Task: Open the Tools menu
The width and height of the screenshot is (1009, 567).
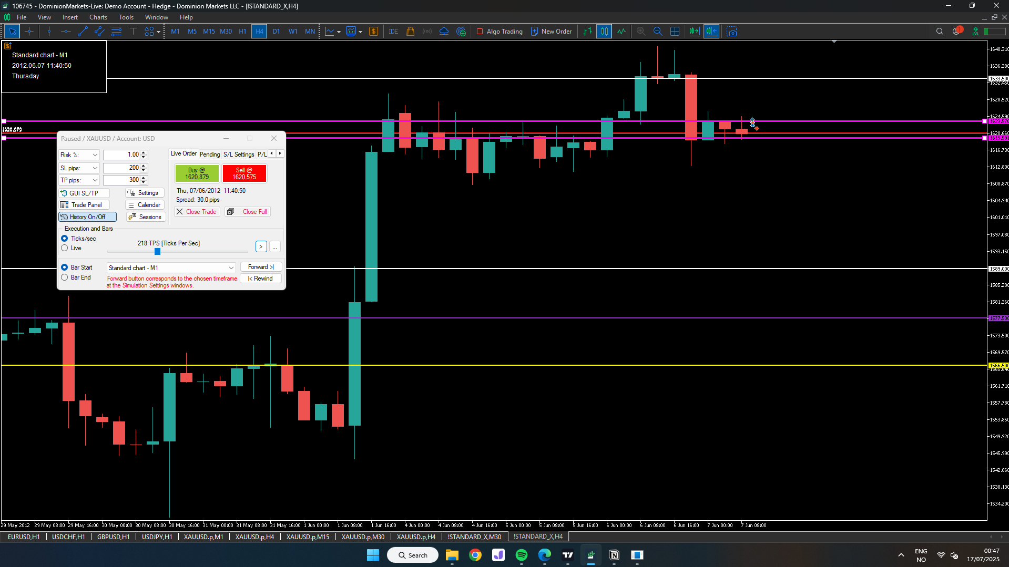Action: click(126, 17)
